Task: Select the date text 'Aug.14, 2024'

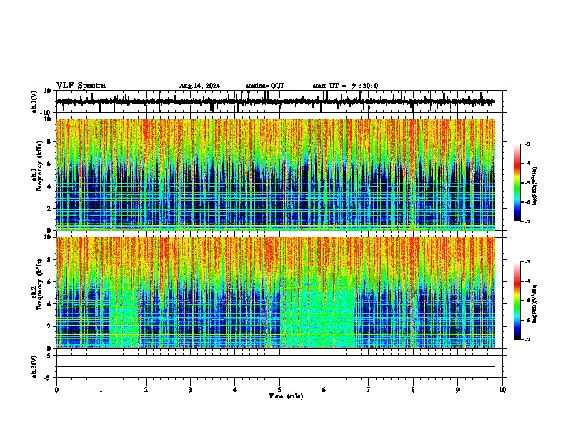Action: pyautogui.click(x=199, y=86)
